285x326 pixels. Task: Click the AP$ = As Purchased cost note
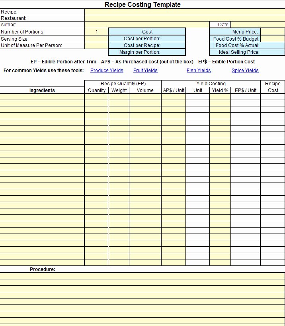[x=147, y=62]
